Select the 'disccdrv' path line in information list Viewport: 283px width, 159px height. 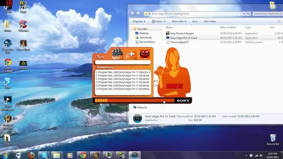click(x=123, y=72)
